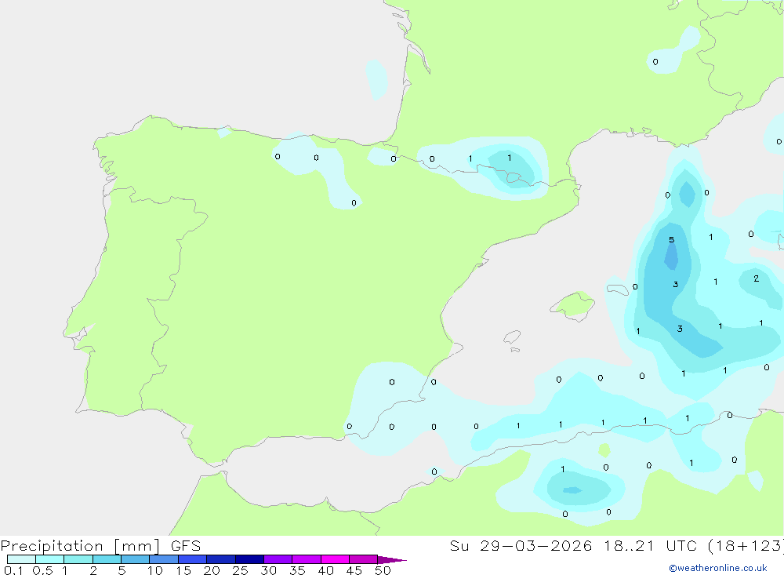The image size is (784, 575).
Task: Select the 2–5 mm legend color
Action: (107, 559)
